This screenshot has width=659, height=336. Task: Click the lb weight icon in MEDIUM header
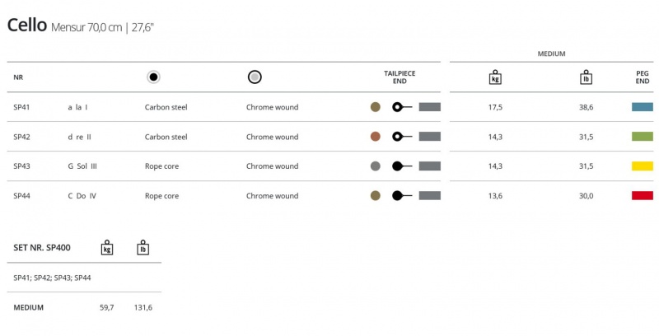pos(586,77)
